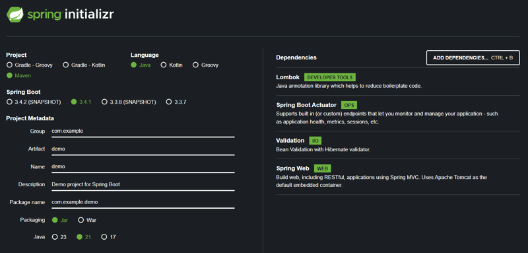This screenshot has height=253, width=528.
Task: Select Java version 23
Action: pos(59,237)
